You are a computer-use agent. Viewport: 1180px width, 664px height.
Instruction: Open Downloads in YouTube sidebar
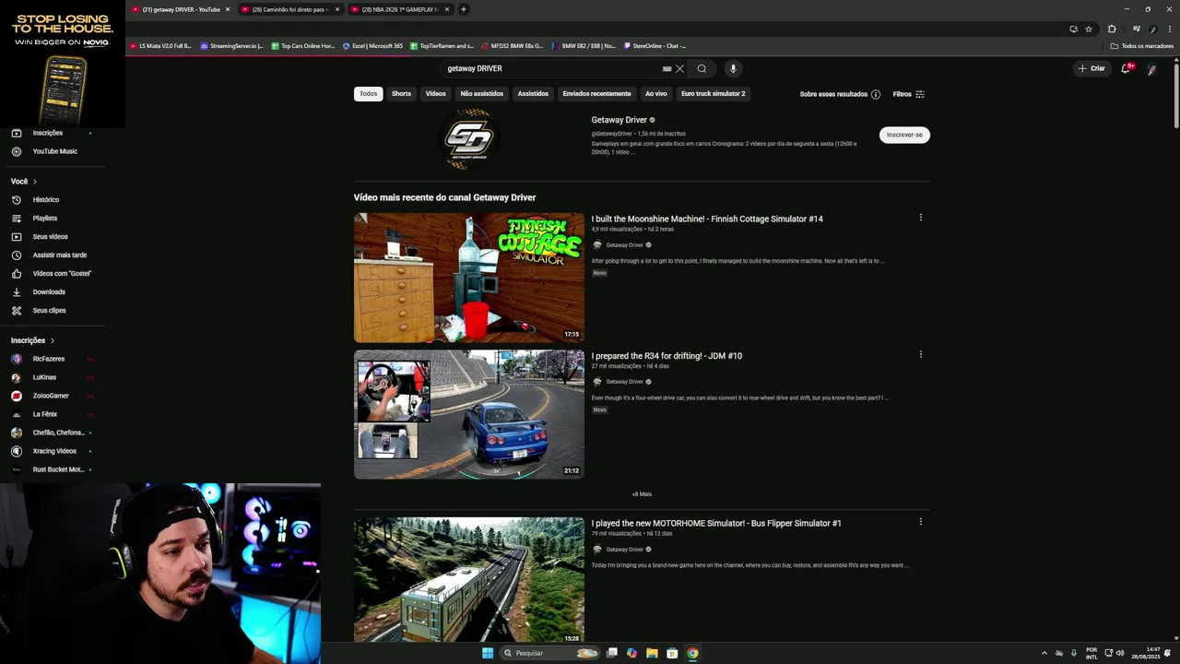49,292
